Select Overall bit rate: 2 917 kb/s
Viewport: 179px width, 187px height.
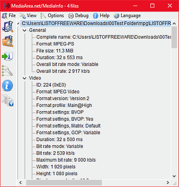[x=63, y=71]
